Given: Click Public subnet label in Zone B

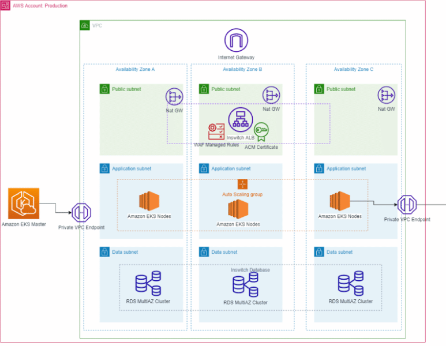Looking at the screenshot, I should [226, 89].
